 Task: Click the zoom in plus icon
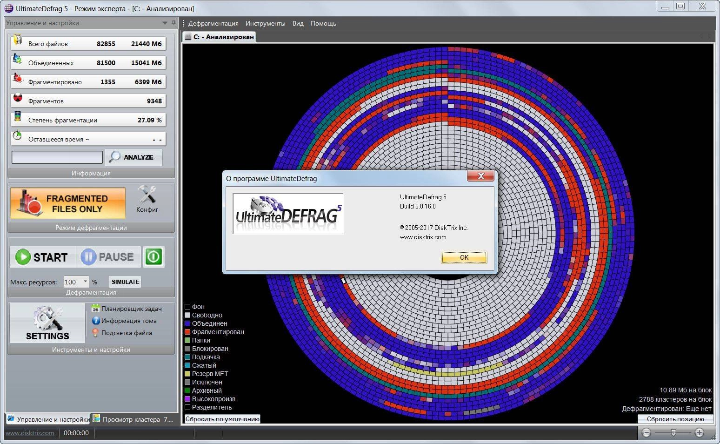click(x=699, y=433)
